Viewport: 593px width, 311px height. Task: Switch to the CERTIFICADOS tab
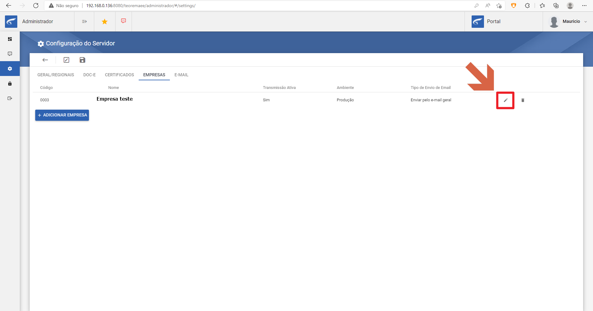point(120,75)
